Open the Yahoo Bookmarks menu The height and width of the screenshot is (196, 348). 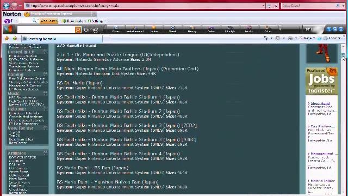(74, 21)
